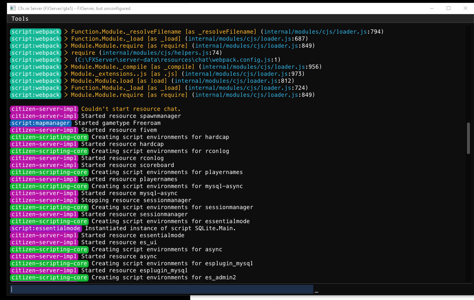Click the vertical scrollbar thumb
The width and height of the screenshot is (474, 300).
(x=468, y=138)
